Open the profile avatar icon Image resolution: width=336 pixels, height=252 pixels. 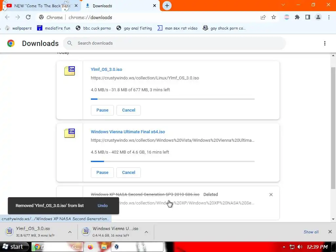(318, 17)
